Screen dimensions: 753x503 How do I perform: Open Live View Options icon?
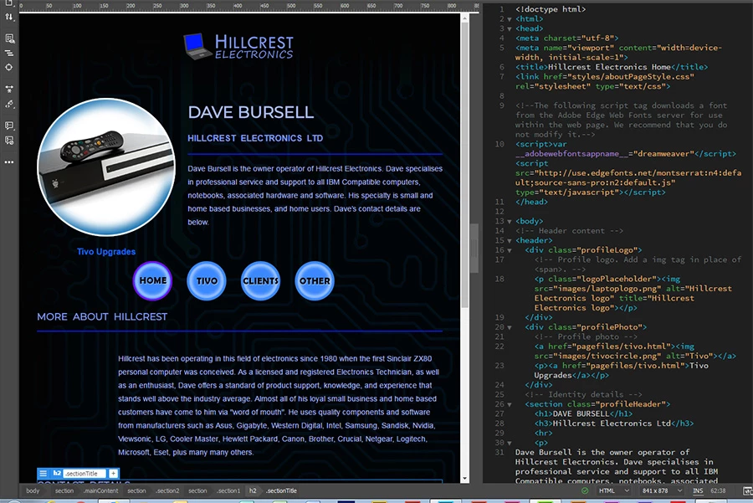coord(9,38)
